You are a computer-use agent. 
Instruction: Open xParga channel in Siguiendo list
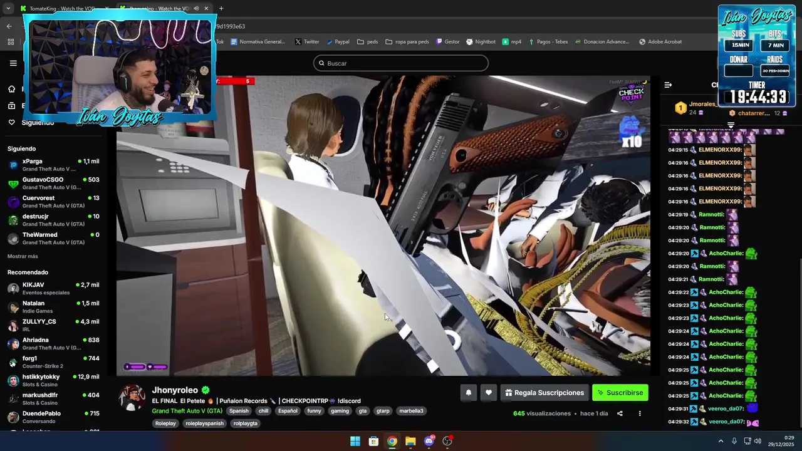pos(53,165)
